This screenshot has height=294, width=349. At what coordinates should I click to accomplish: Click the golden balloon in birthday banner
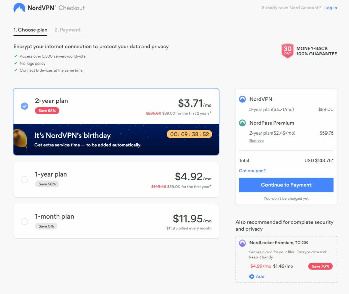pyautogui.click(x=20, y=139)
